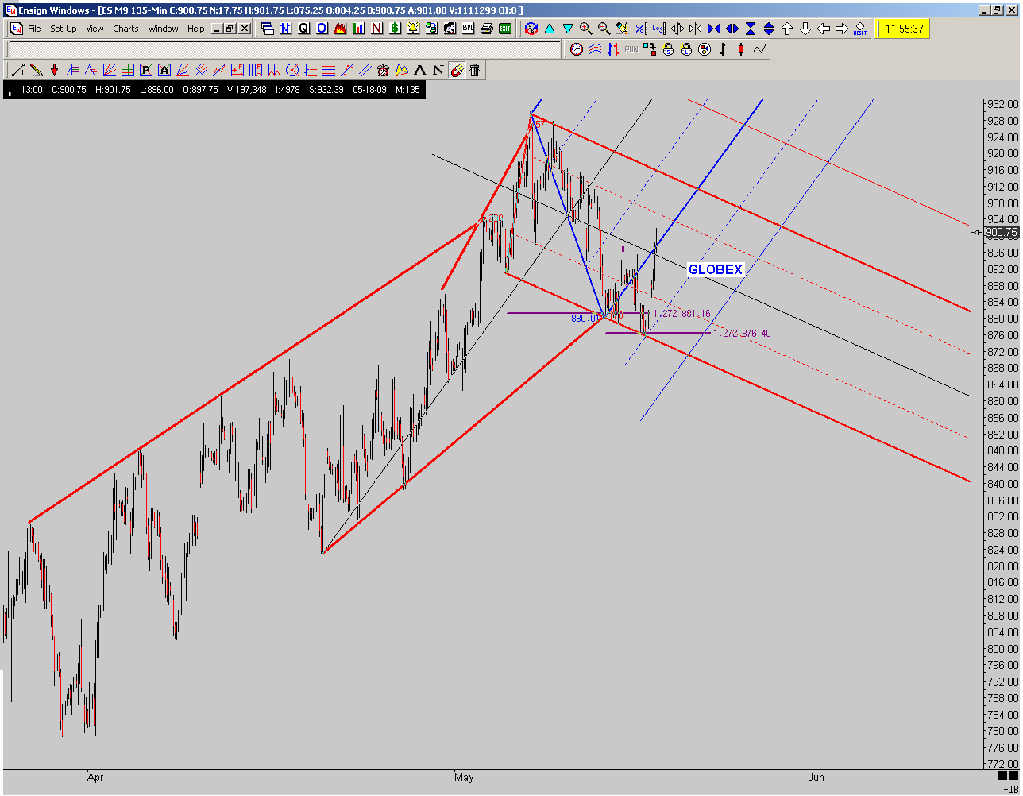
Task: Place a red down arrow marker
Action: pyautogui.click(x=54, y=70)
